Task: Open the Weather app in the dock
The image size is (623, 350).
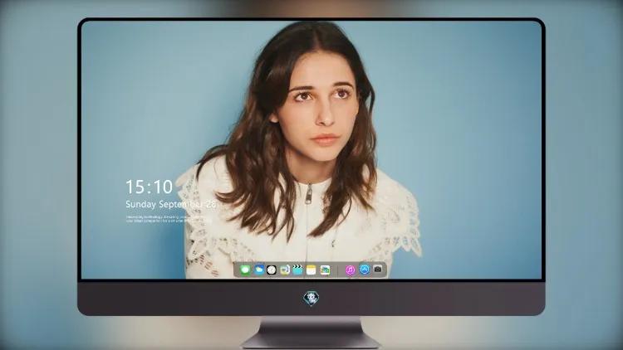Action: click(259, 270)
